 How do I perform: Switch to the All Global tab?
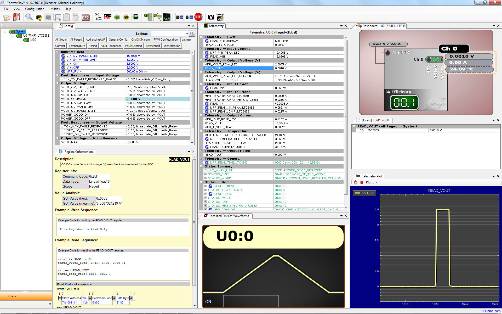(61, 40)
